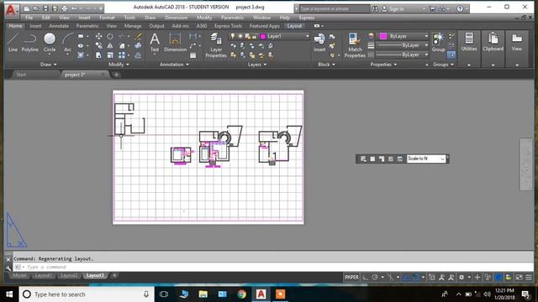The image size is (538, 302).
Task: Toggle layer freeze sun icon in Layers panel
Action: [240, 36]
